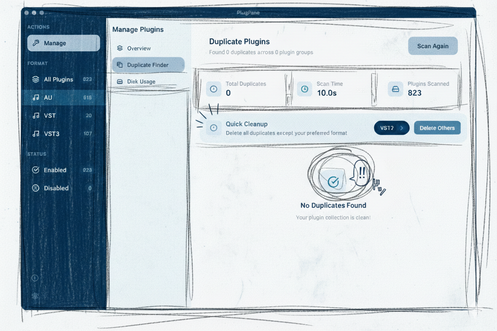Click the Total Duplicates clock icon
497x331 pixels.
(213, 89)
